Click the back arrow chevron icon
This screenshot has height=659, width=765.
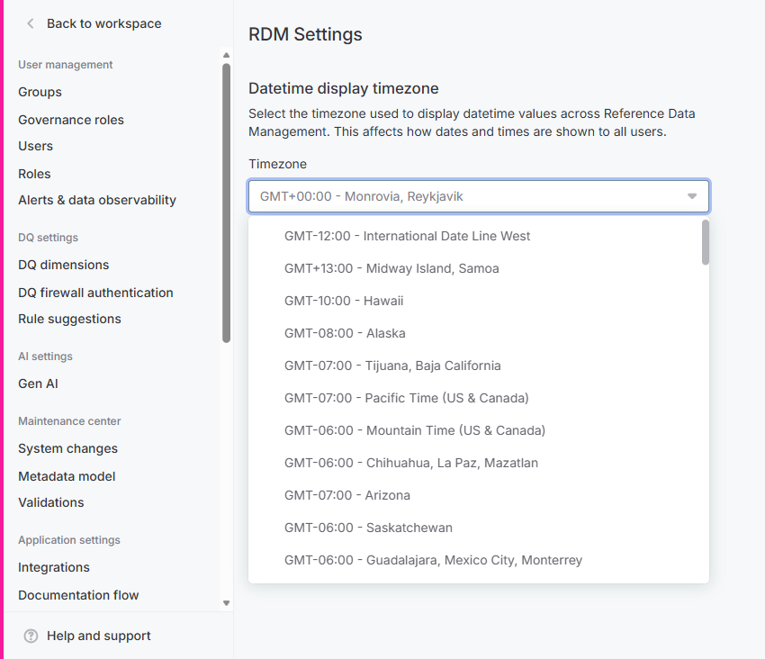point(31,23)
